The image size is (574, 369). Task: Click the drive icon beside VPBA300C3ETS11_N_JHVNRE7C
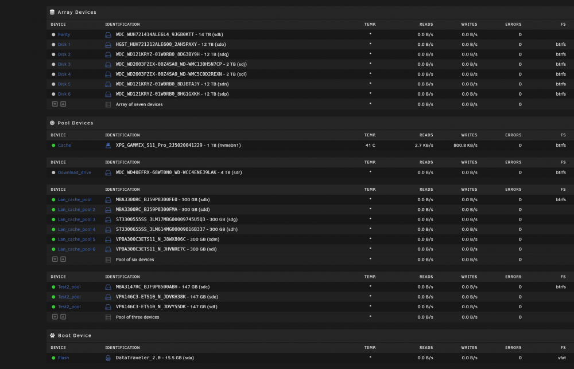tap(108, 249)
